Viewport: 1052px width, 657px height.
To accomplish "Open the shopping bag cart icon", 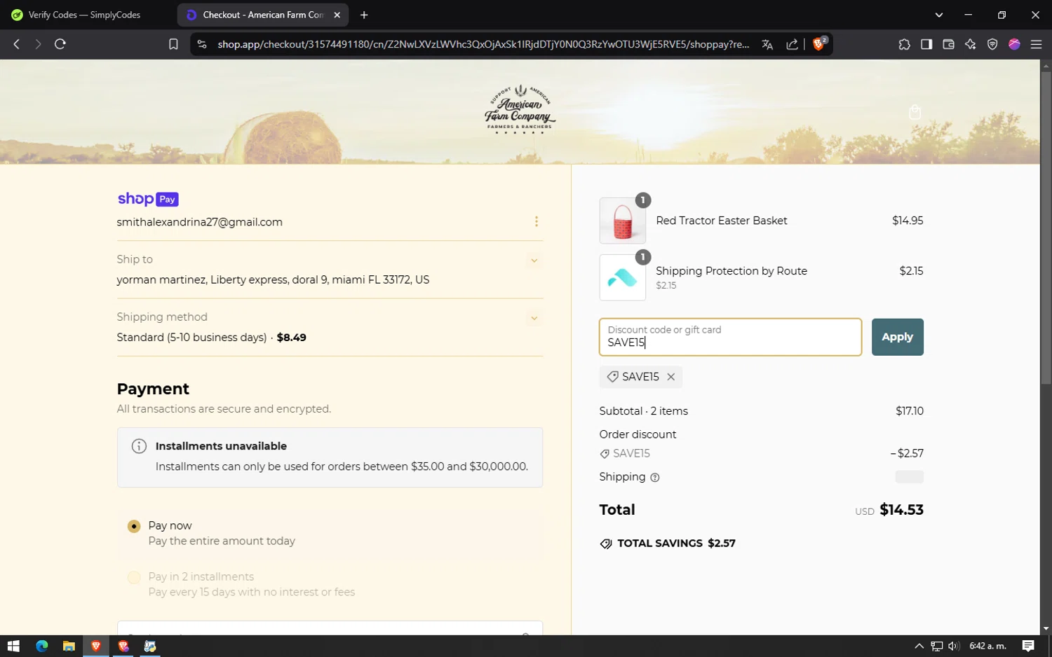I will pyautogui.click(x=915, y=112).
